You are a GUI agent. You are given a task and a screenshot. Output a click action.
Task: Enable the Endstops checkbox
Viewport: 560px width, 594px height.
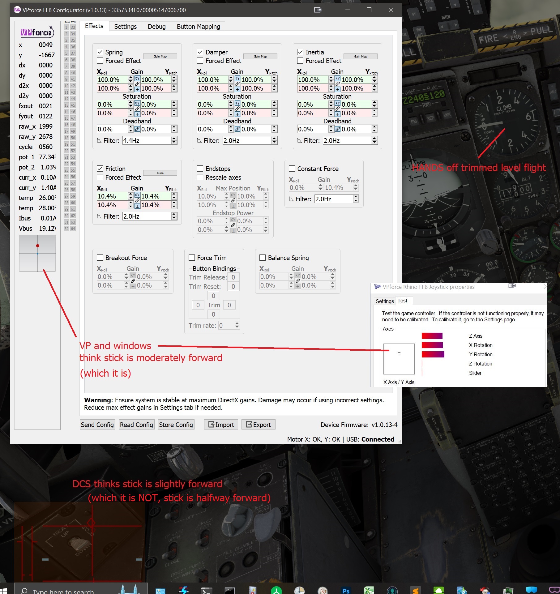coord(200,169)
